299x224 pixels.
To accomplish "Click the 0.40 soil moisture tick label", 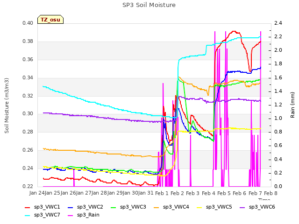I will coord(28,23).
